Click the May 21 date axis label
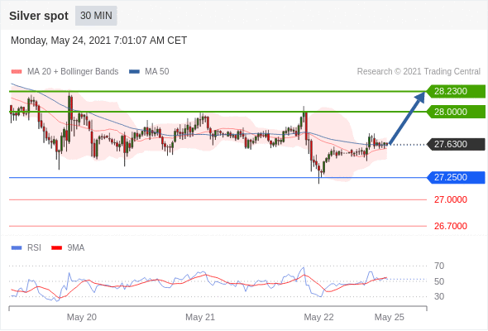 pyautogui.click(x=200, y=317)
